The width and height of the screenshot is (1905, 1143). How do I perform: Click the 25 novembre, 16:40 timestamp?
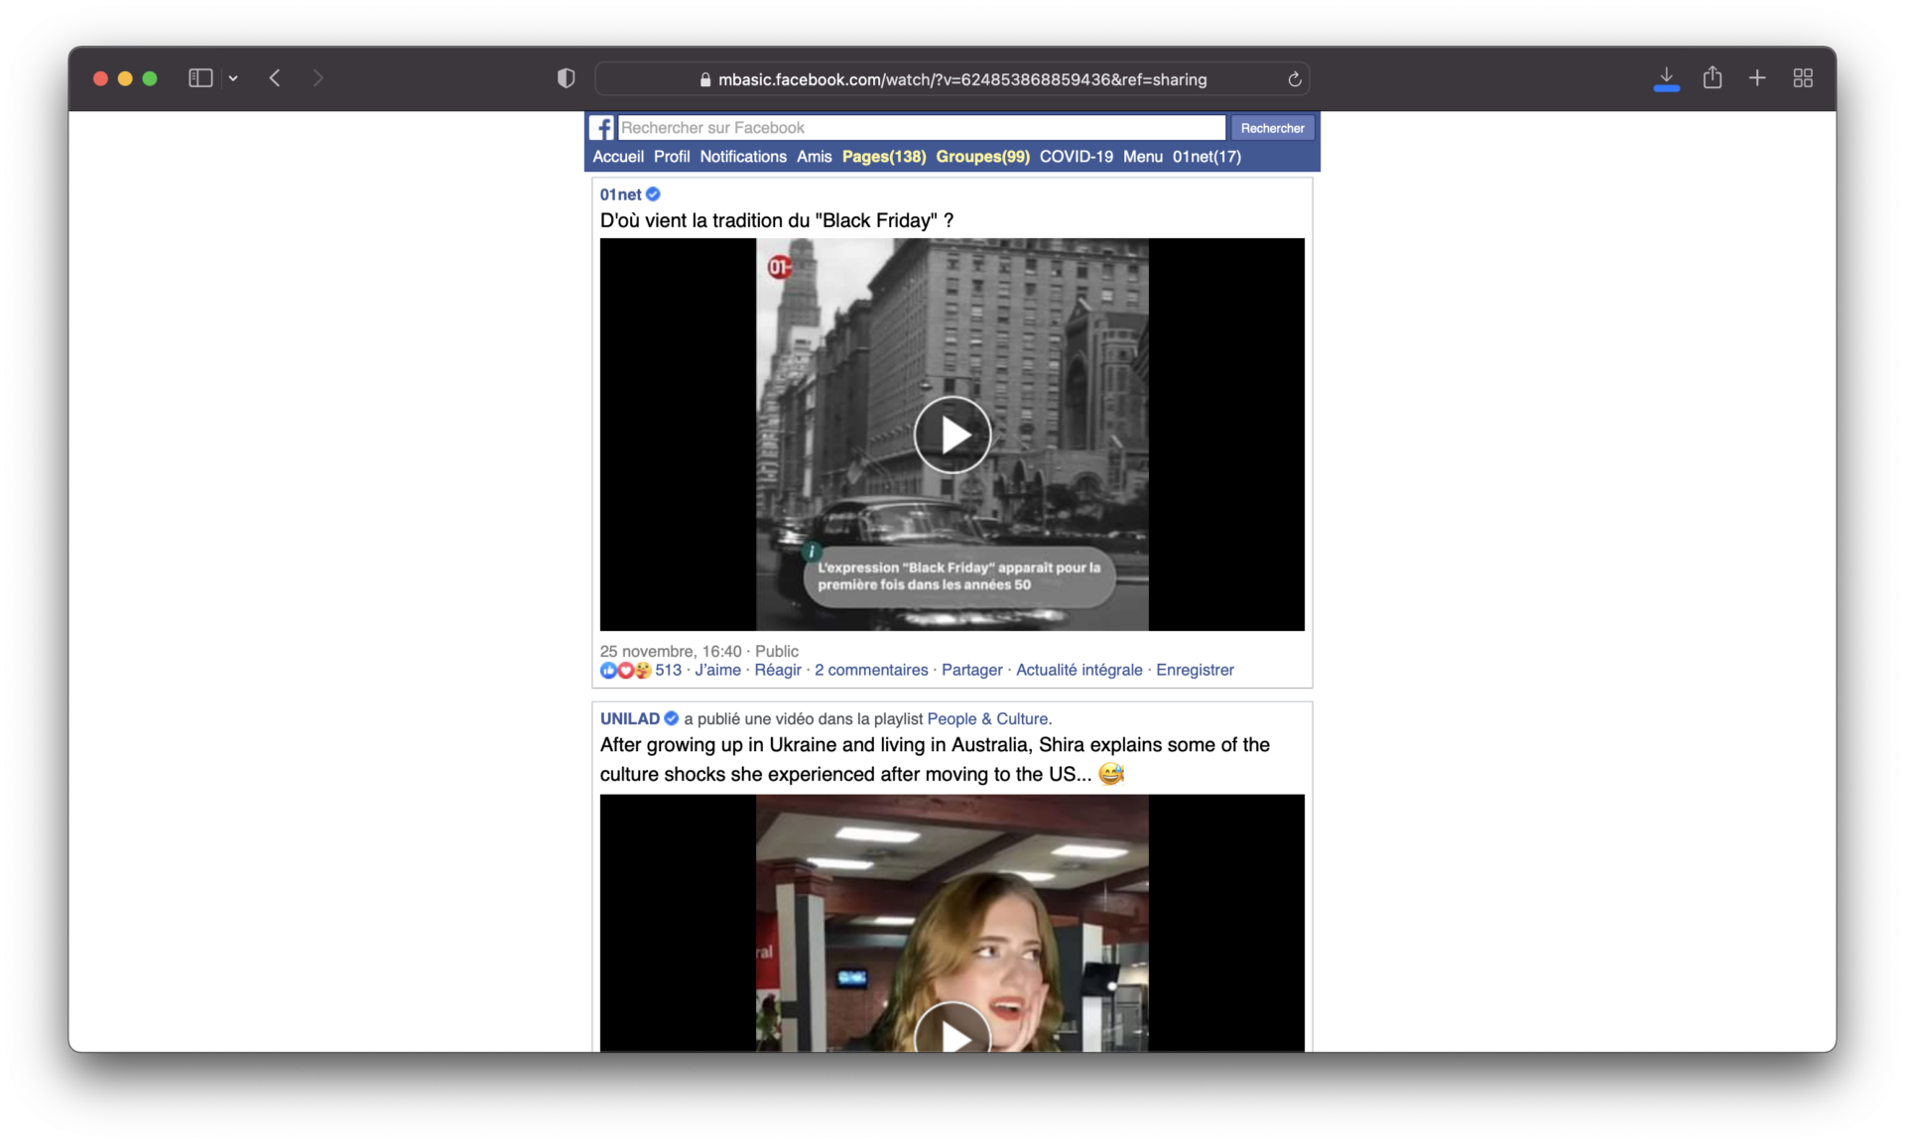pos(671,651)
